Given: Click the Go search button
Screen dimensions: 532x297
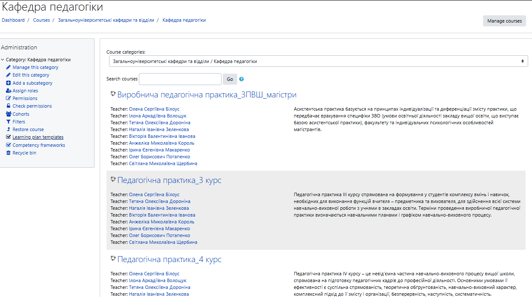Looking at the screenshot, I should click(x=230, y=79).
